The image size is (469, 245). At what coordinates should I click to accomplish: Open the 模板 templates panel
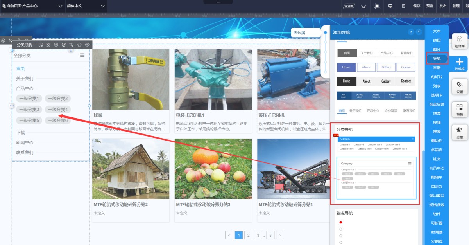[x=460, y=110]
